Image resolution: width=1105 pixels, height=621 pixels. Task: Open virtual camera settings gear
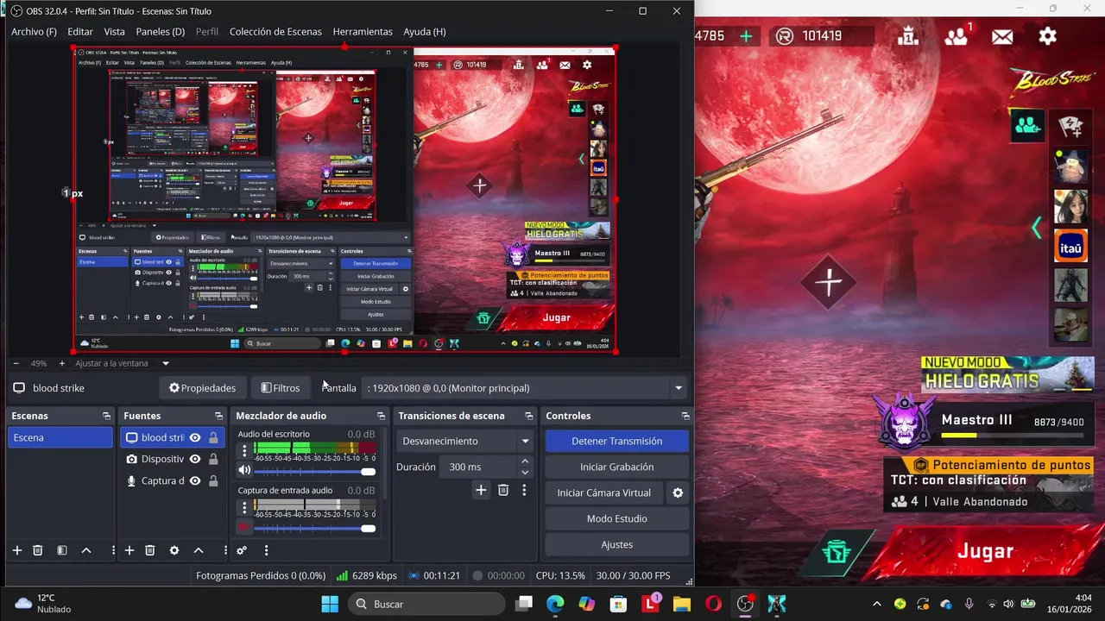678,492
